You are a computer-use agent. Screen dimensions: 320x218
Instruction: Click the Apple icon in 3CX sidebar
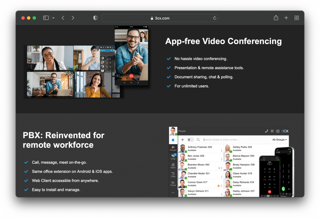click(x=173, y=140)
